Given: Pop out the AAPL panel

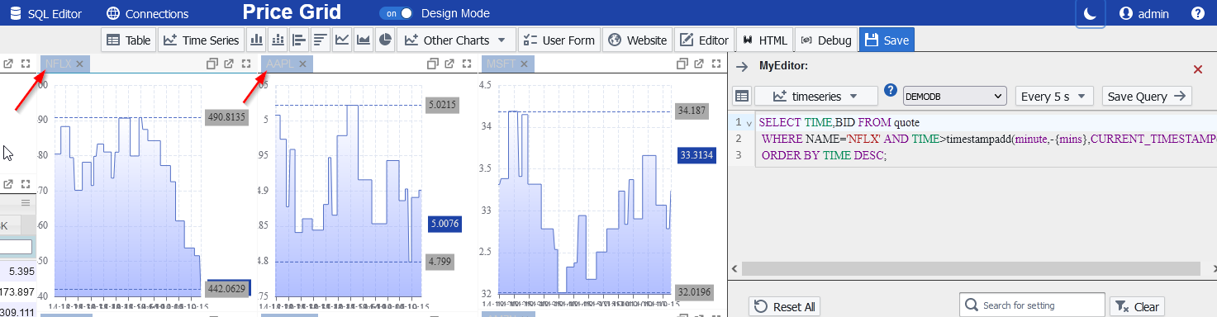Looking at the screenshot, I should coord(449,64).
